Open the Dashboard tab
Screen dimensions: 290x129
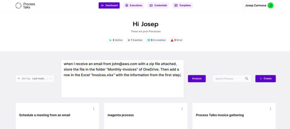pos(109,5)
